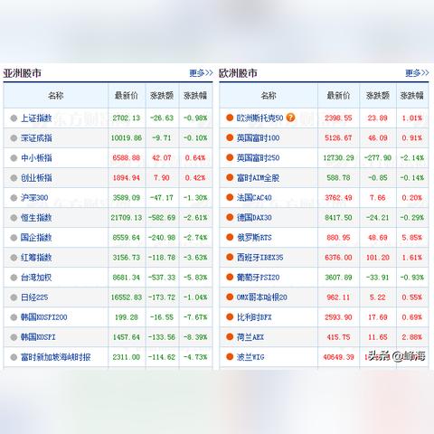
Task: Click 涨跌额 header in 亚洲股市 table
Action: tap(162, 96)
